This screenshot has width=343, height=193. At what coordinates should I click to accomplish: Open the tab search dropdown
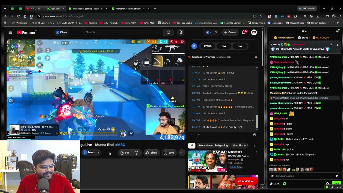pos(5,9)
